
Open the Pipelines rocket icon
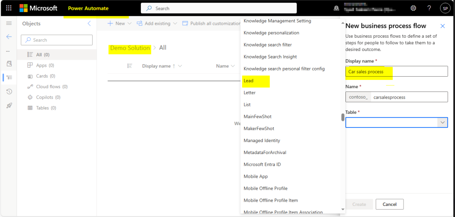9,105
